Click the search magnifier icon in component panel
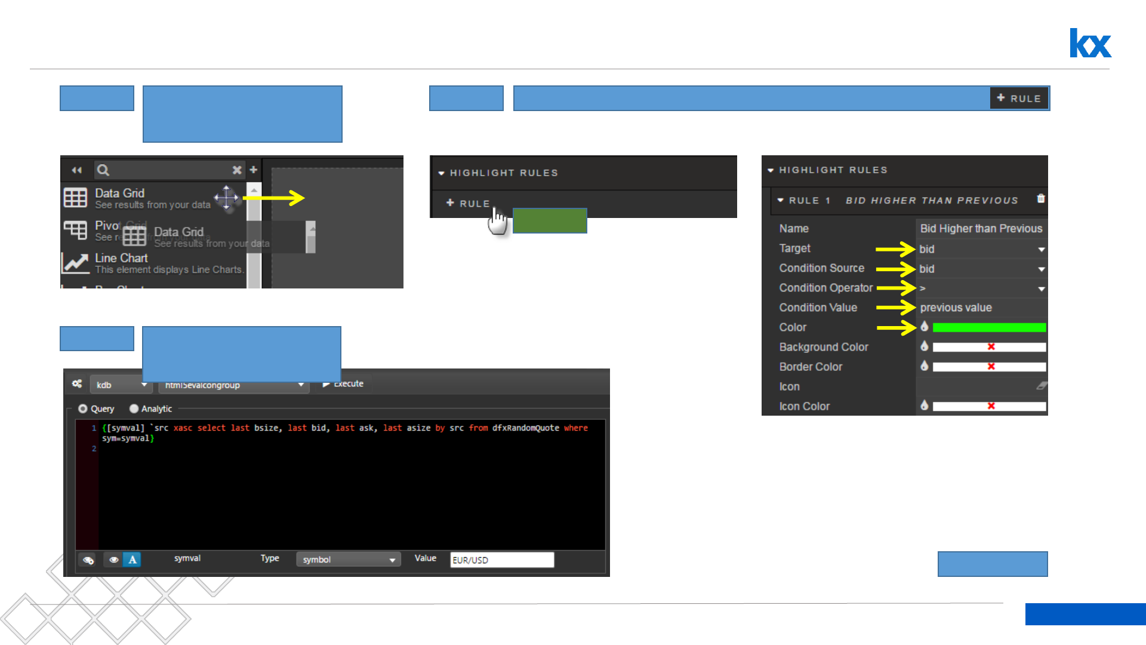Viewport: 1146px width, 645px height. [x=103, y=170]
